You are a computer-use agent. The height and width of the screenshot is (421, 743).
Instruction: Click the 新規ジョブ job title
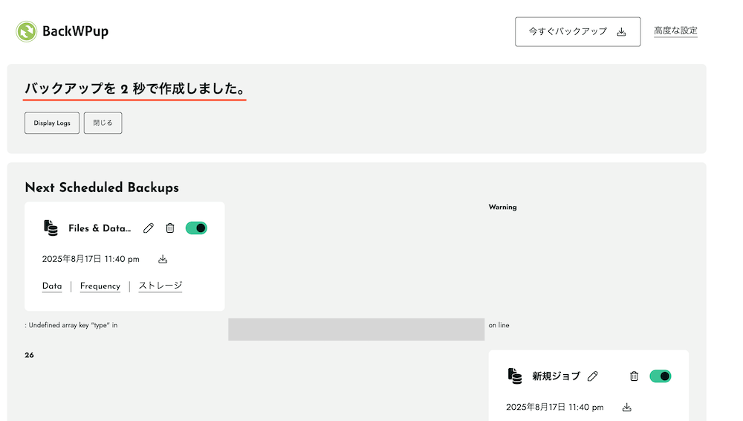(556, 376)
